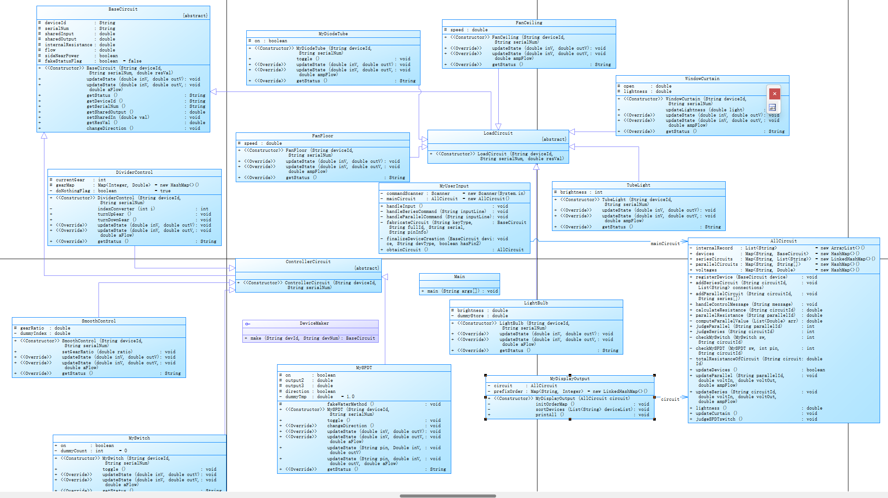
Task: Select the TubeLight class title
Action: [x=639, y=185]
